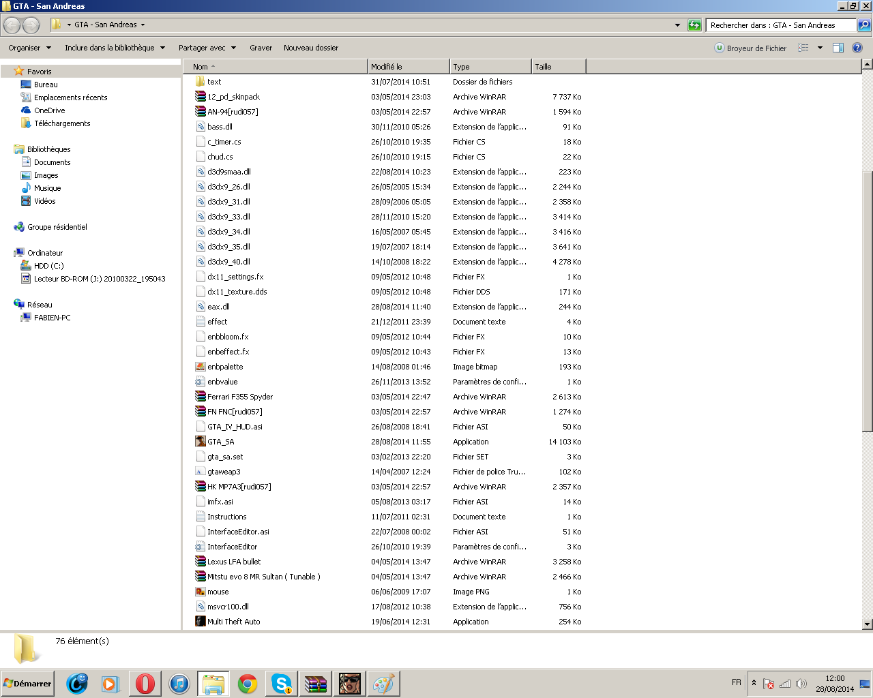Click the network signal tray icon
Screen dimensions: 873x698
click(x=785, y=684)
